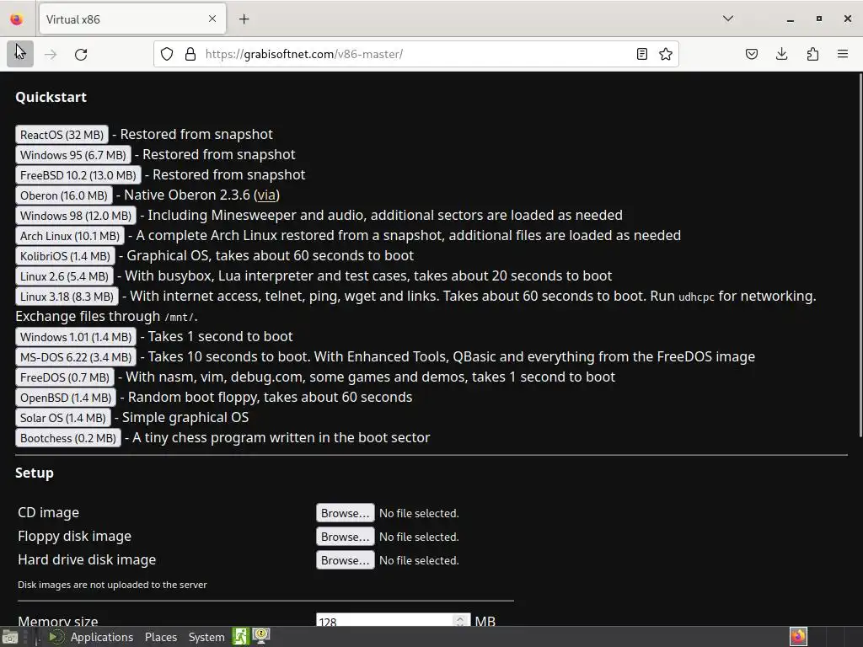Click the Firefox logo icon in the tab bar
Image resolution: width=863 pixels, height=647 pixels.
[x=17, y=19]
